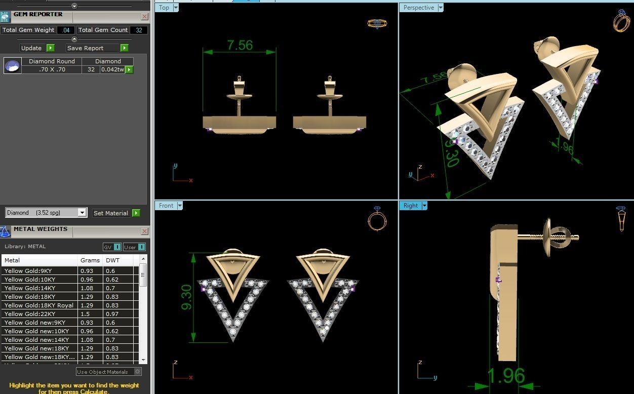Image resolution: width=634 pixels, height=394 pixels.
Task: Collapse panel using arrow above Gem Reporter
Action: coord(74,6)
